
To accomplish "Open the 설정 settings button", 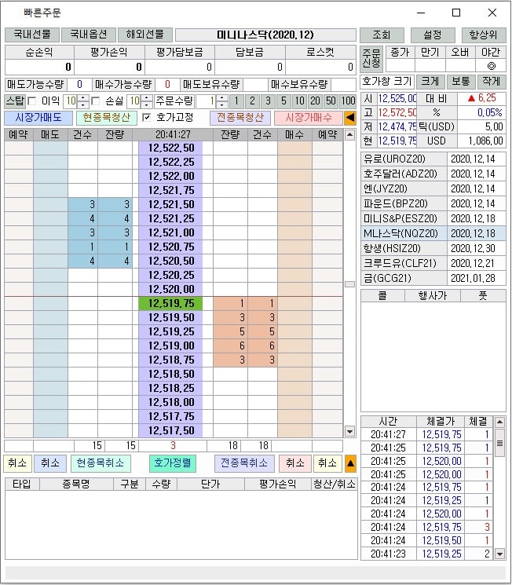I will click(x=433, y=35).
